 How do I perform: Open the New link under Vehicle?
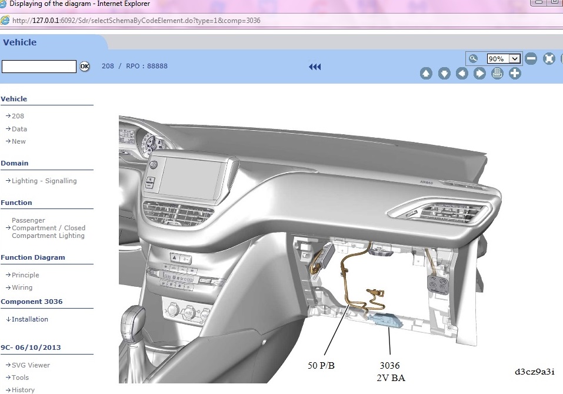point(19,141)
